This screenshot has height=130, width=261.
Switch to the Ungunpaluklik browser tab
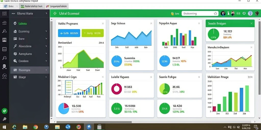coord(56,6)
